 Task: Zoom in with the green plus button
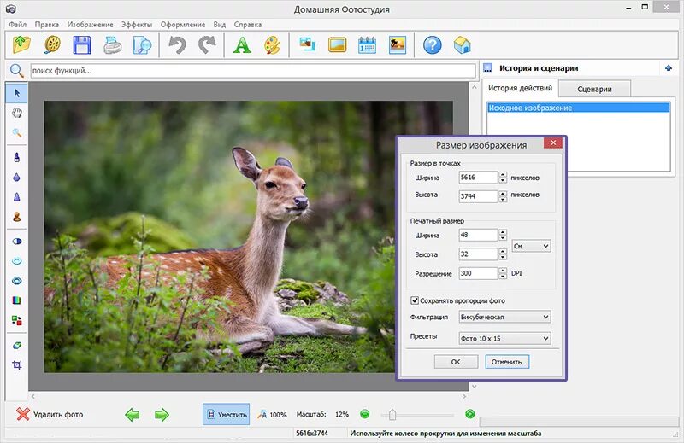pos(469,414)
